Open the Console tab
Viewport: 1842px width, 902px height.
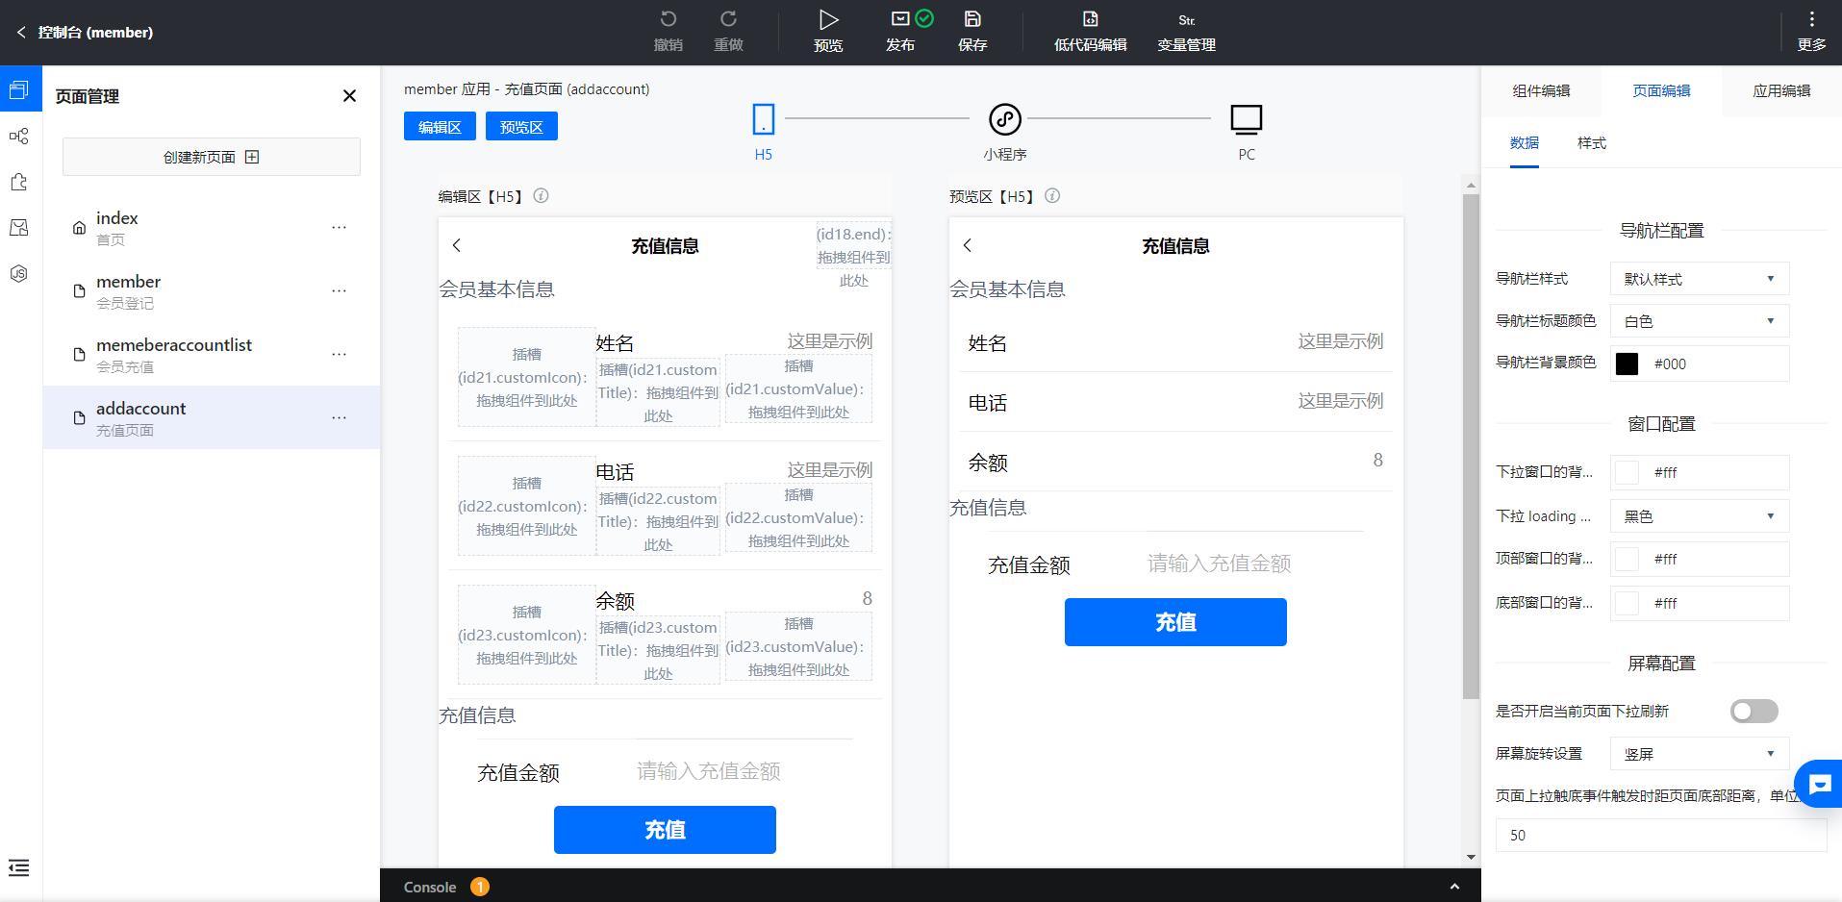[430, 887]
